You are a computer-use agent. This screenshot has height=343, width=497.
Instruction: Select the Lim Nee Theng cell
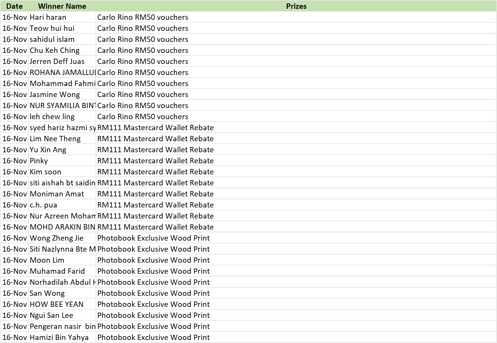point(55,139)
